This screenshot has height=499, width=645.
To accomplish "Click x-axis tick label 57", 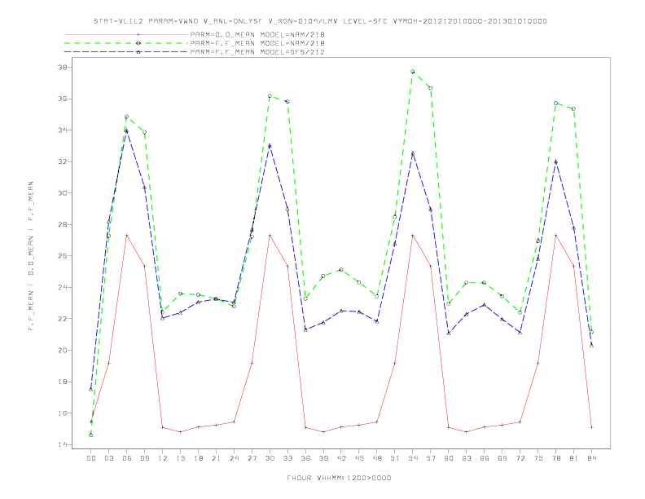I will tap(431, 458).
